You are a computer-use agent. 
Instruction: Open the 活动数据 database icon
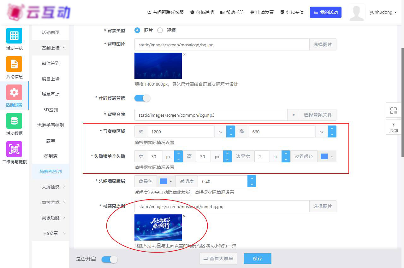(14, 121)
